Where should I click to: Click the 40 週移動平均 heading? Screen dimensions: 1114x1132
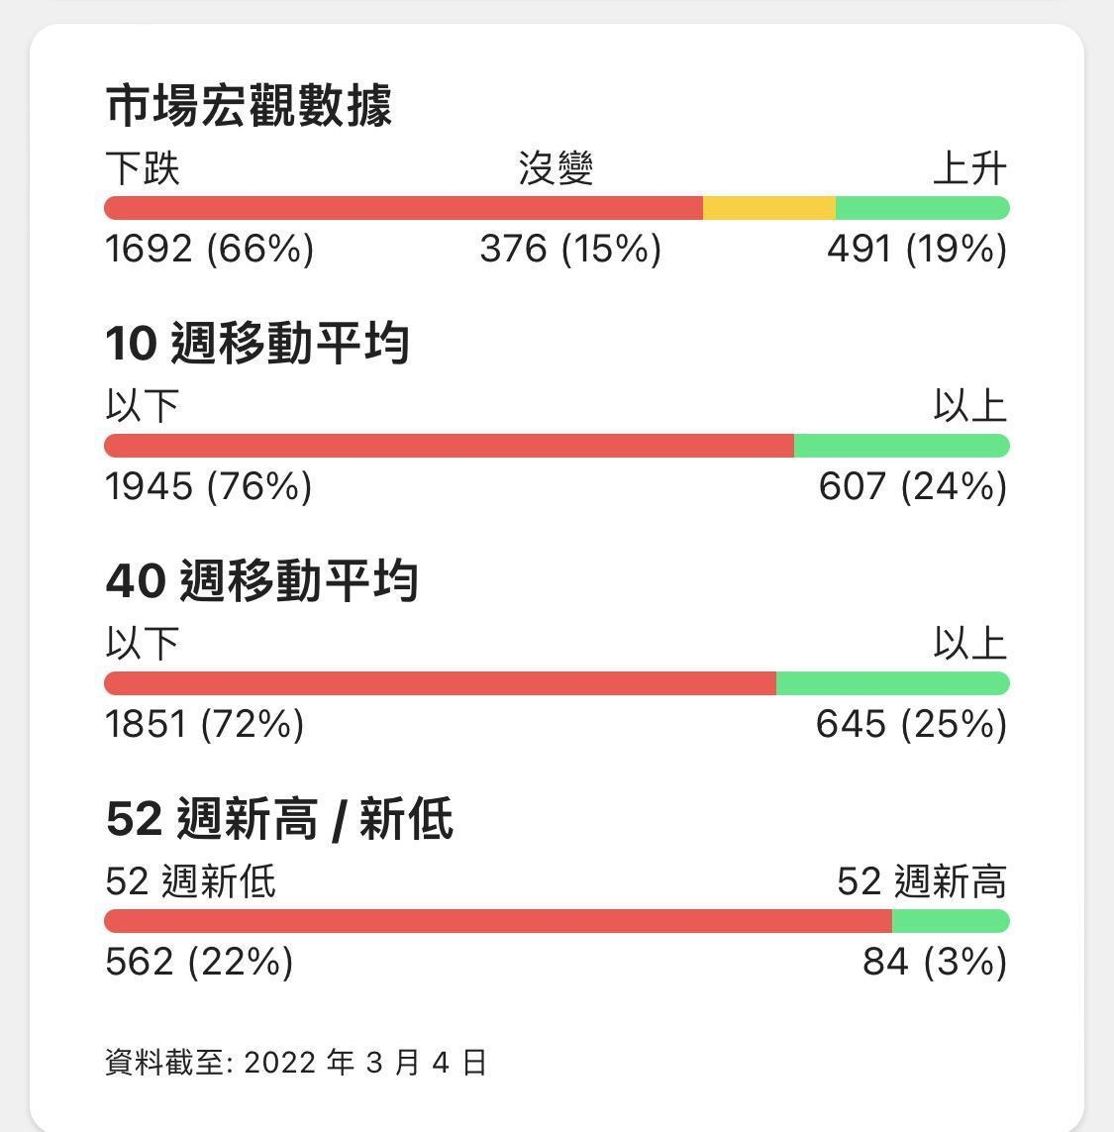(261, 581)
